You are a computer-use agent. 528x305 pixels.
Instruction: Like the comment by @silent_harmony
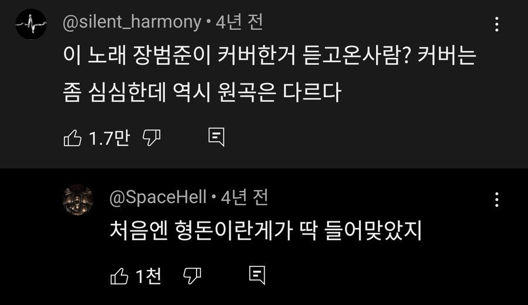click(x=72, y=138)
